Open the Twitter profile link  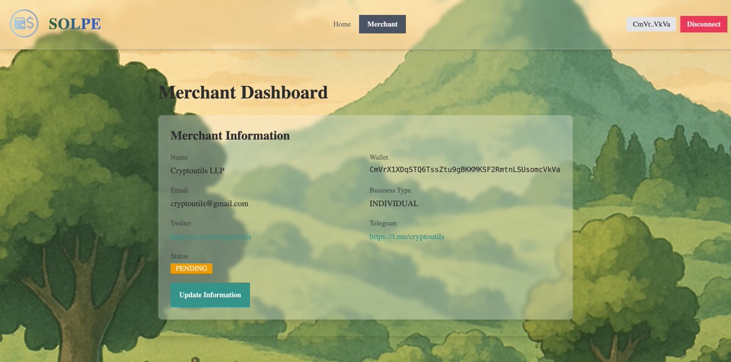(211, 237)
